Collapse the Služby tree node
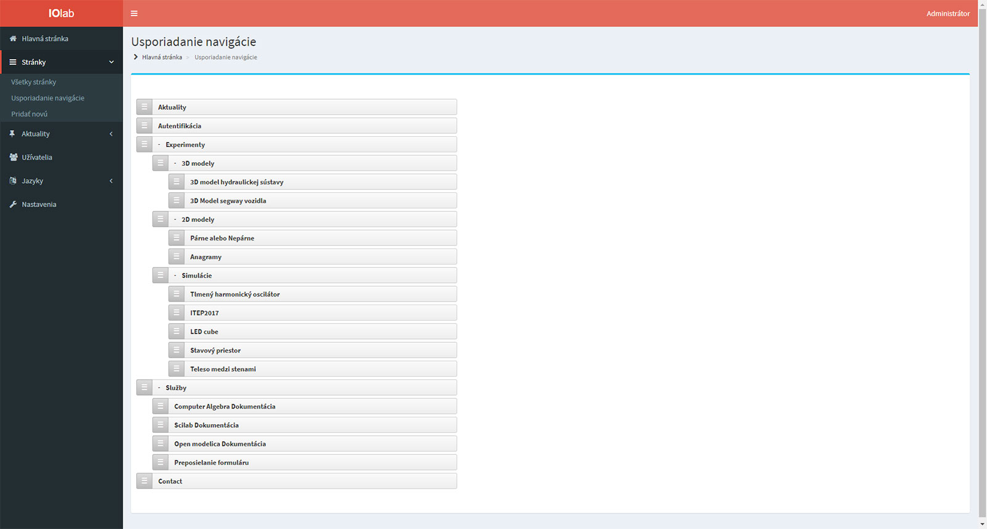This screenshot has height=529, width=987. click(x=159, y=388)
